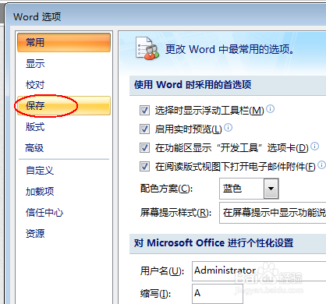Screen dimensions: 326x304
Task: Click info icon next to 浮动工具栏 option
Action: click(x=271, y=108)
